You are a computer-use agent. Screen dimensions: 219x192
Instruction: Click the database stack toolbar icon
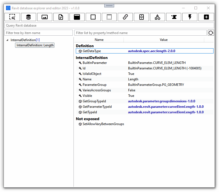coord(28,17)
